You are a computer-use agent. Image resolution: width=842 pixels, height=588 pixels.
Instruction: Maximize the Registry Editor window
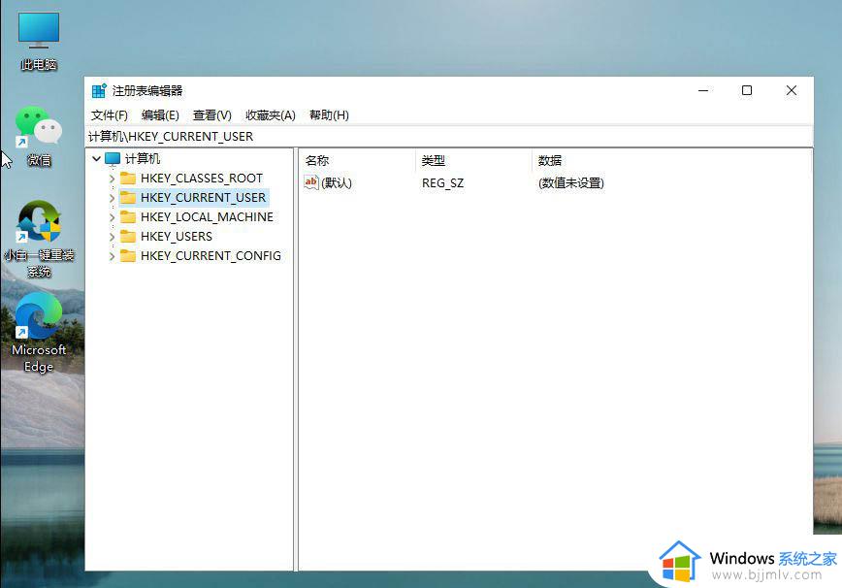click(746, 91)
